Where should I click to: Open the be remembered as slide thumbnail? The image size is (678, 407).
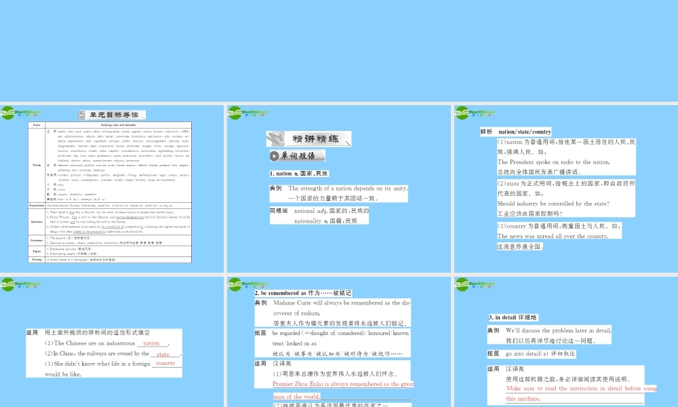(x=339, y=342)
